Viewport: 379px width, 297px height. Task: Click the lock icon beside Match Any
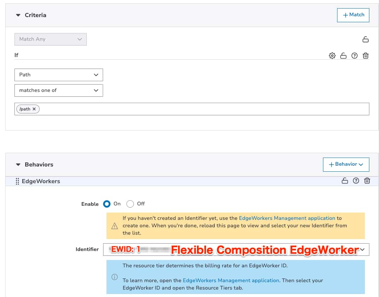click(x=365, y=39)
